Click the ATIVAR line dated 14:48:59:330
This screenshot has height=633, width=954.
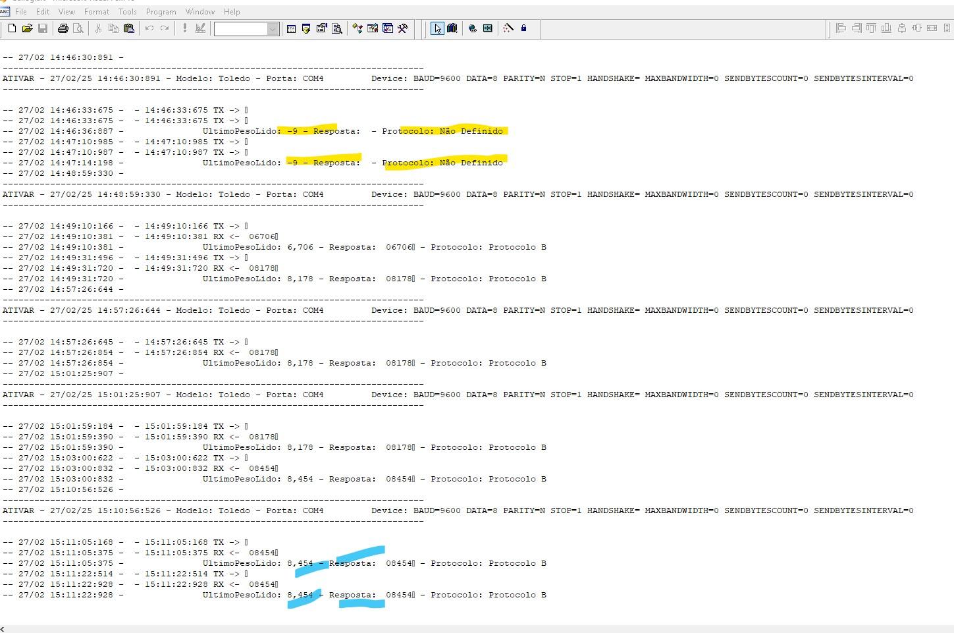click(x=458, y=194)
